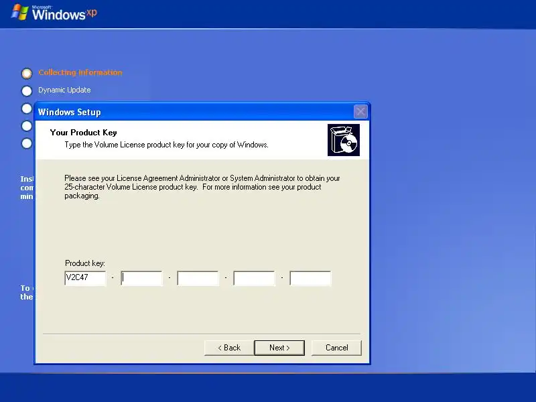This screenshot has height=402, width=536.
Task: Click the License Agreement Administrator paragraph
Action: click(202, 187)
